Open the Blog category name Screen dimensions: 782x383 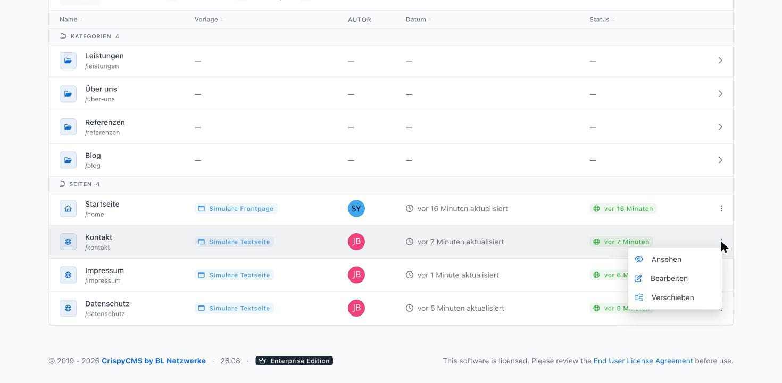coord(93,156)
